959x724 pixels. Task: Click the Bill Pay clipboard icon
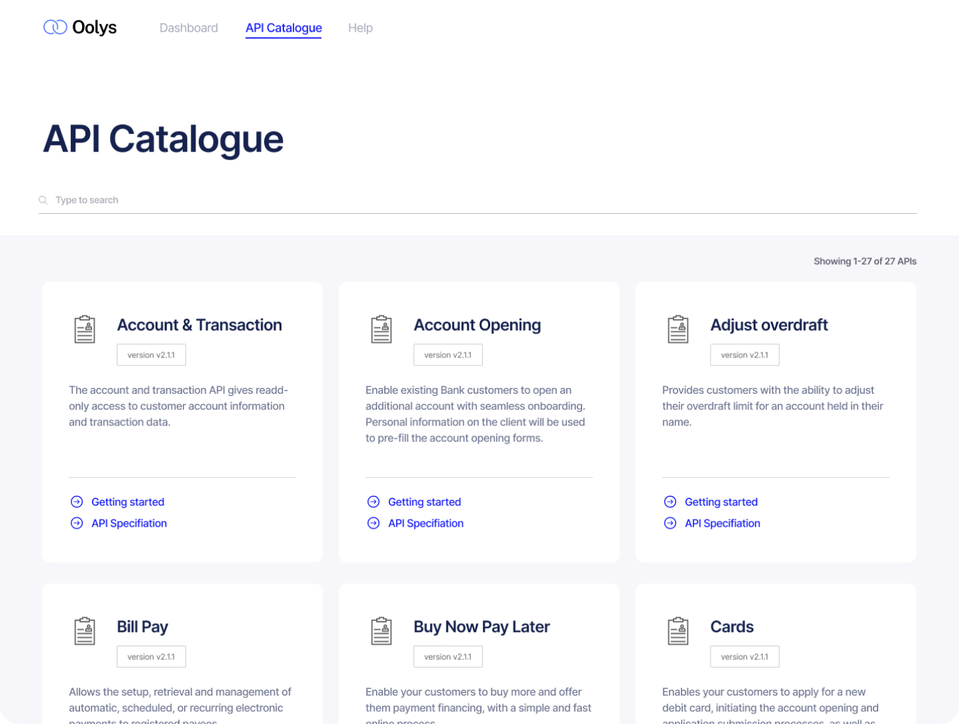pos(85,631)
